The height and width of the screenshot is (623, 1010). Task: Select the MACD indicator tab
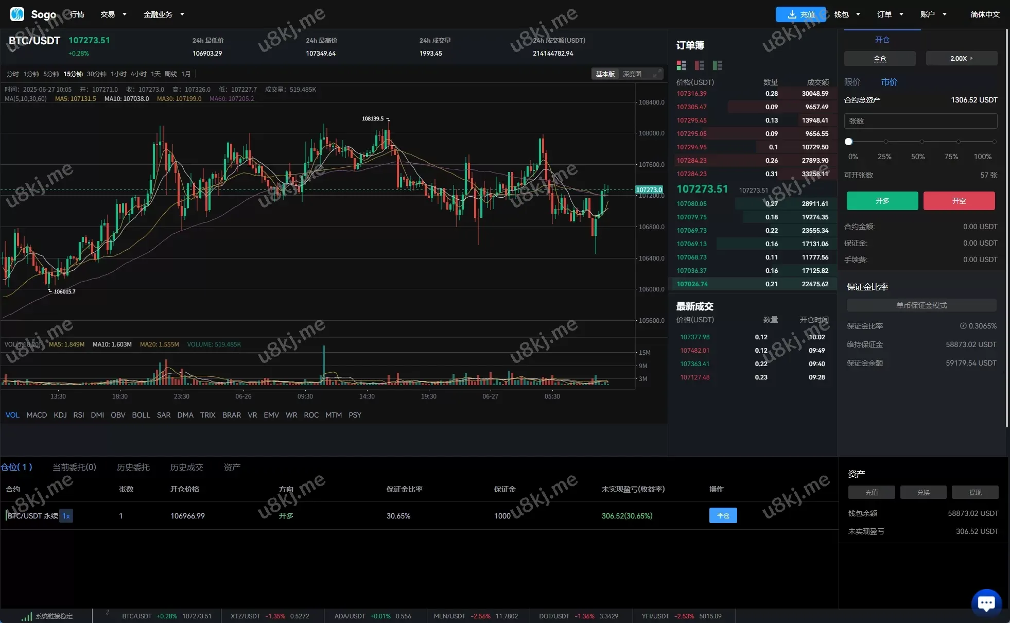37,415
